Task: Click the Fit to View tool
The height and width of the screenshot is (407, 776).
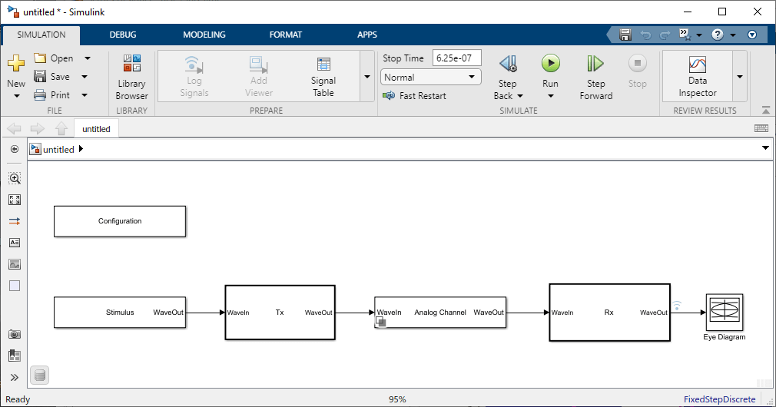Action: [x=15, y=200]
